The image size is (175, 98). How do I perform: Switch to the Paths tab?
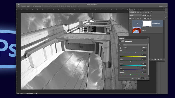142,10
